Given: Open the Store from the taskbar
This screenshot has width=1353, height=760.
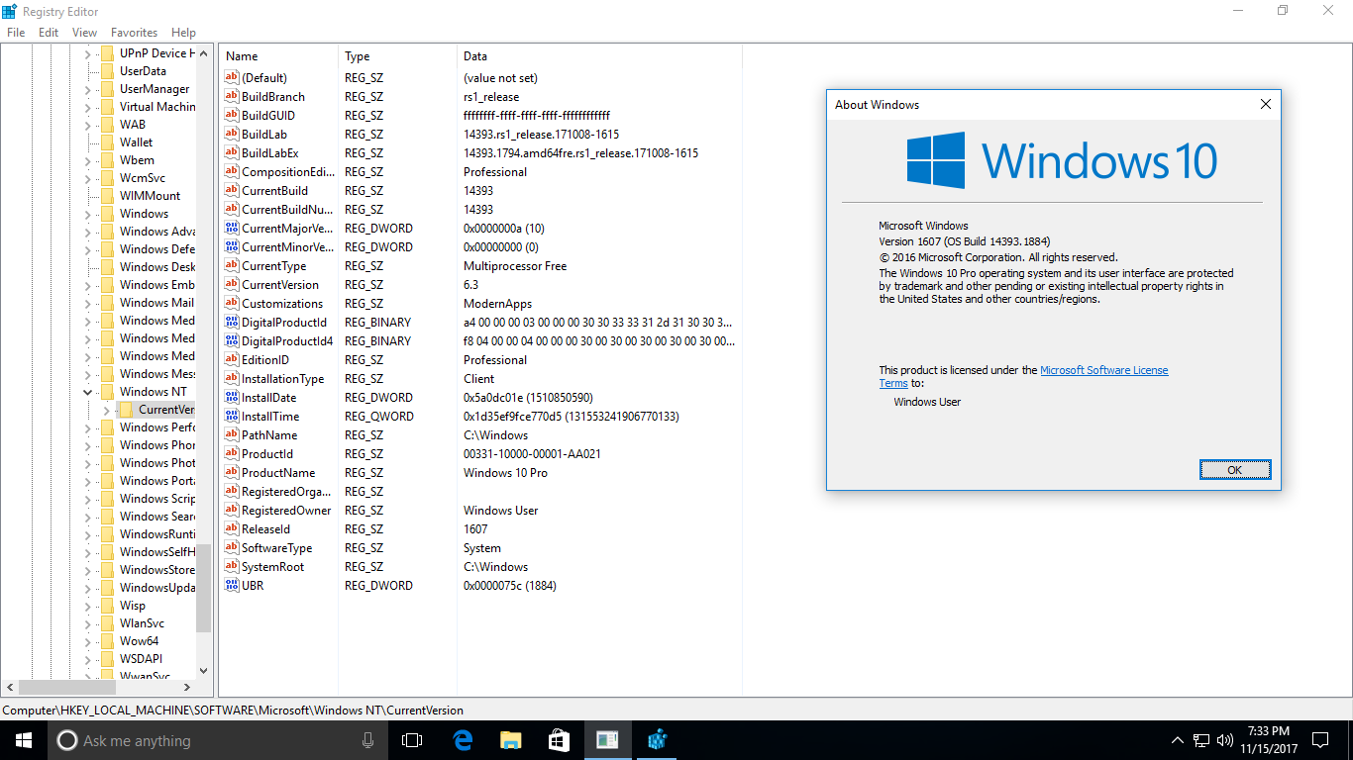Looking at the screenshot, I should click(559, 740).
